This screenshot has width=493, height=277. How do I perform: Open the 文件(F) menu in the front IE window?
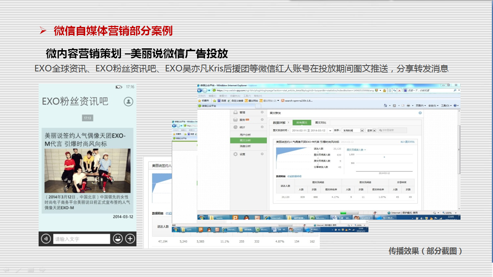201,96
